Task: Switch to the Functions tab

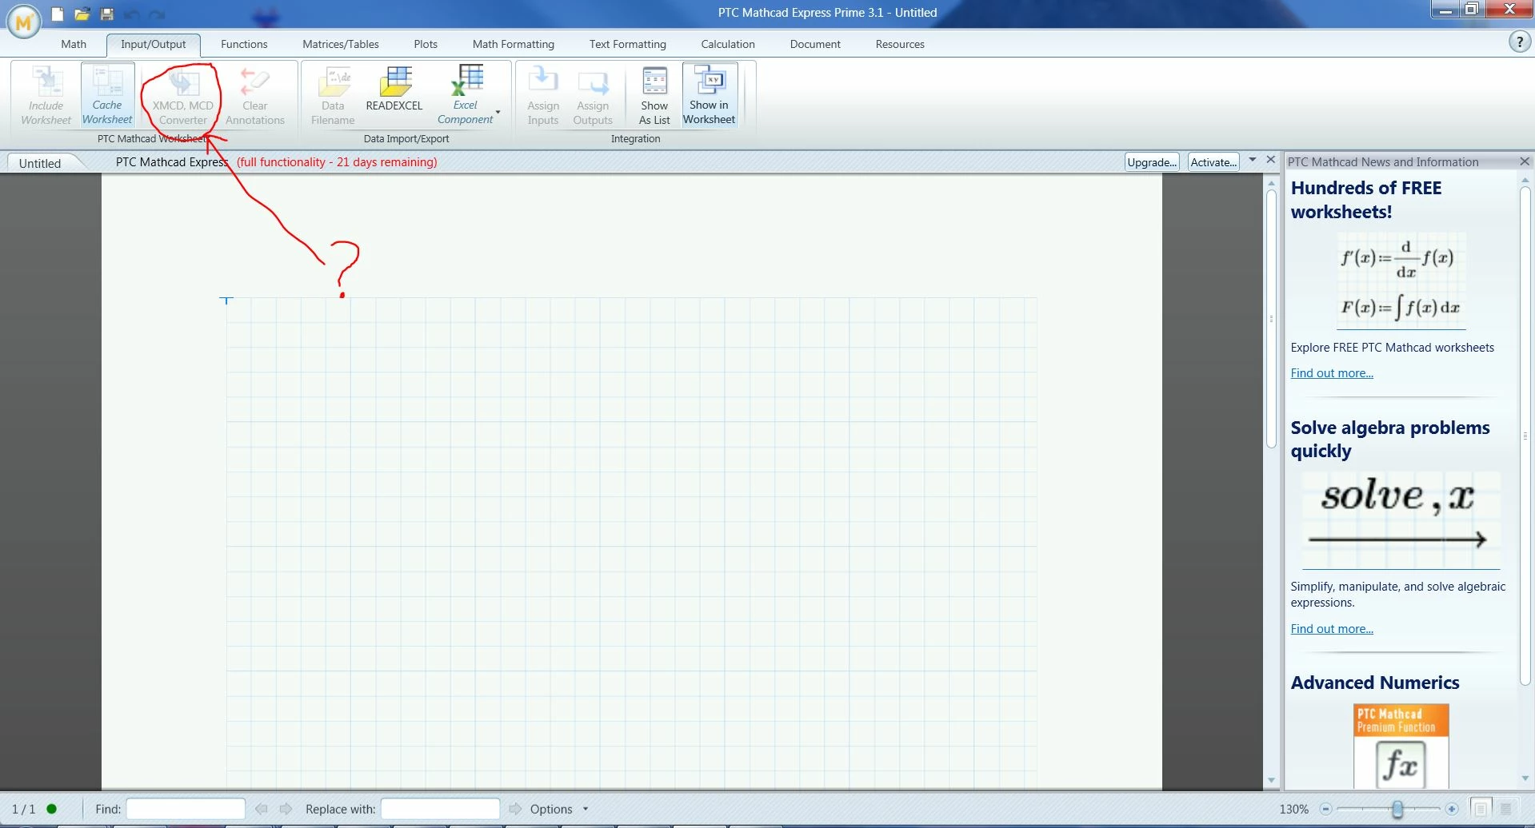Action: [x=244, y=44]
